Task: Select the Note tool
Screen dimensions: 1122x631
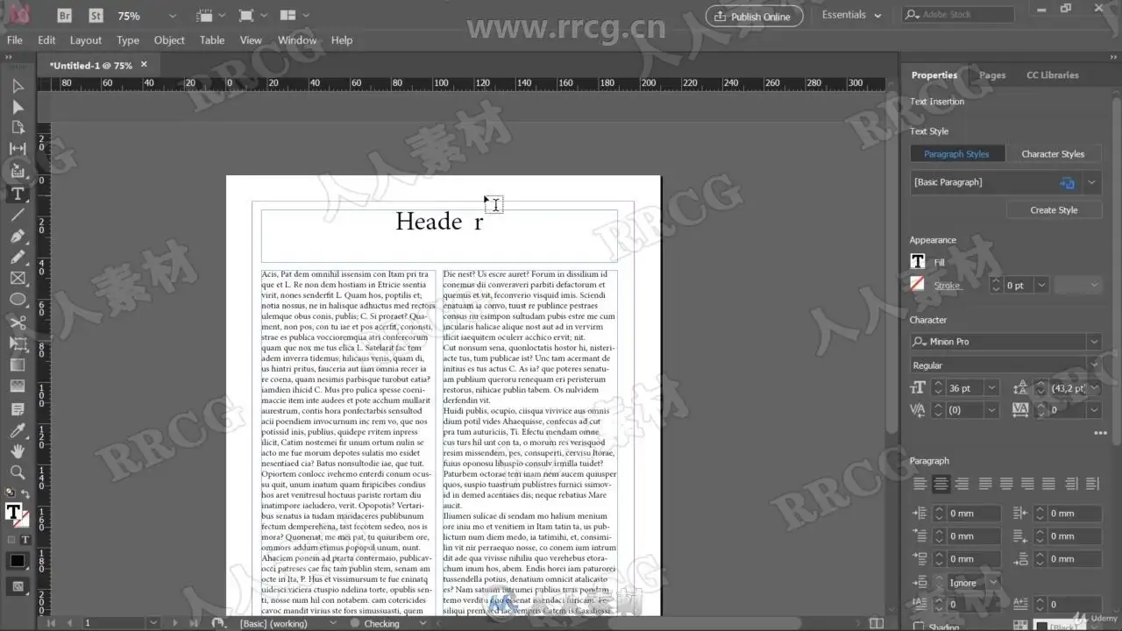Action: (x=18, y=408)
